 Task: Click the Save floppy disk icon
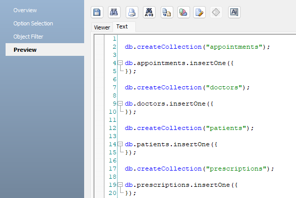coord(97,12)
